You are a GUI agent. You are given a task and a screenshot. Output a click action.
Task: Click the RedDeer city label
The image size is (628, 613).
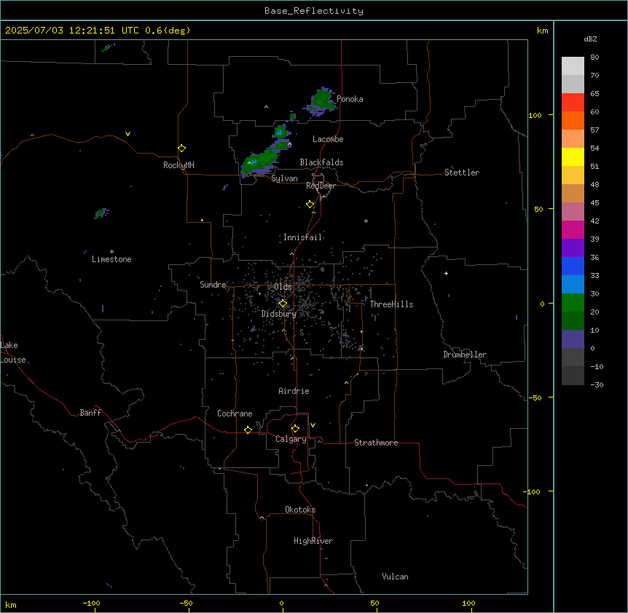pos(321,186)
